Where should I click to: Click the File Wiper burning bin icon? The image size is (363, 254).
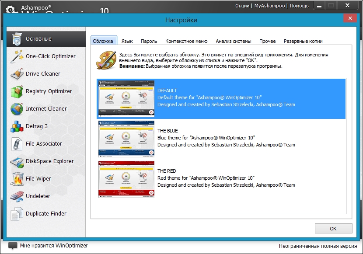(17, 179)
